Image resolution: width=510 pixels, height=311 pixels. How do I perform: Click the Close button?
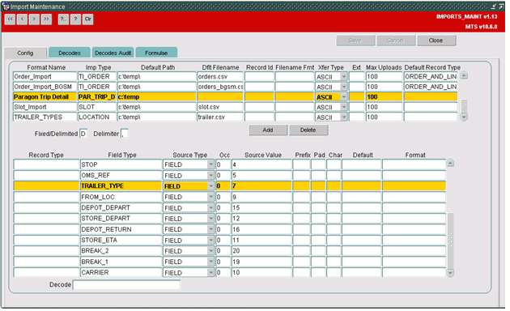pos(436,40)
